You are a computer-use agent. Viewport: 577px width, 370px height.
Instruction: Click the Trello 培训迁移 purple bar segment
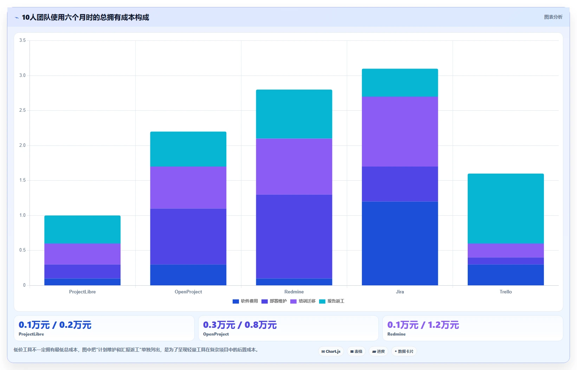(506, 251)
